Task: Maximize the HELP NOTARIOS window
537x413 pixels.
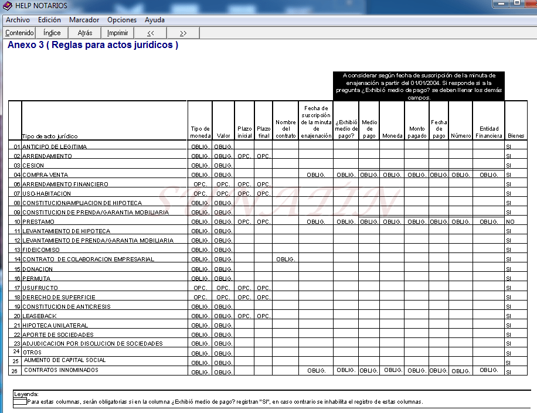Action: 516,3
